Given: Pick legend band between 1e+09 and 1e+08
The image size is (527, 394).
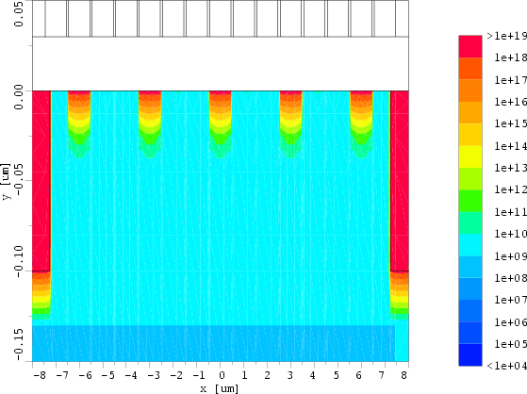Looking at the screenshot, I should 470,267.
